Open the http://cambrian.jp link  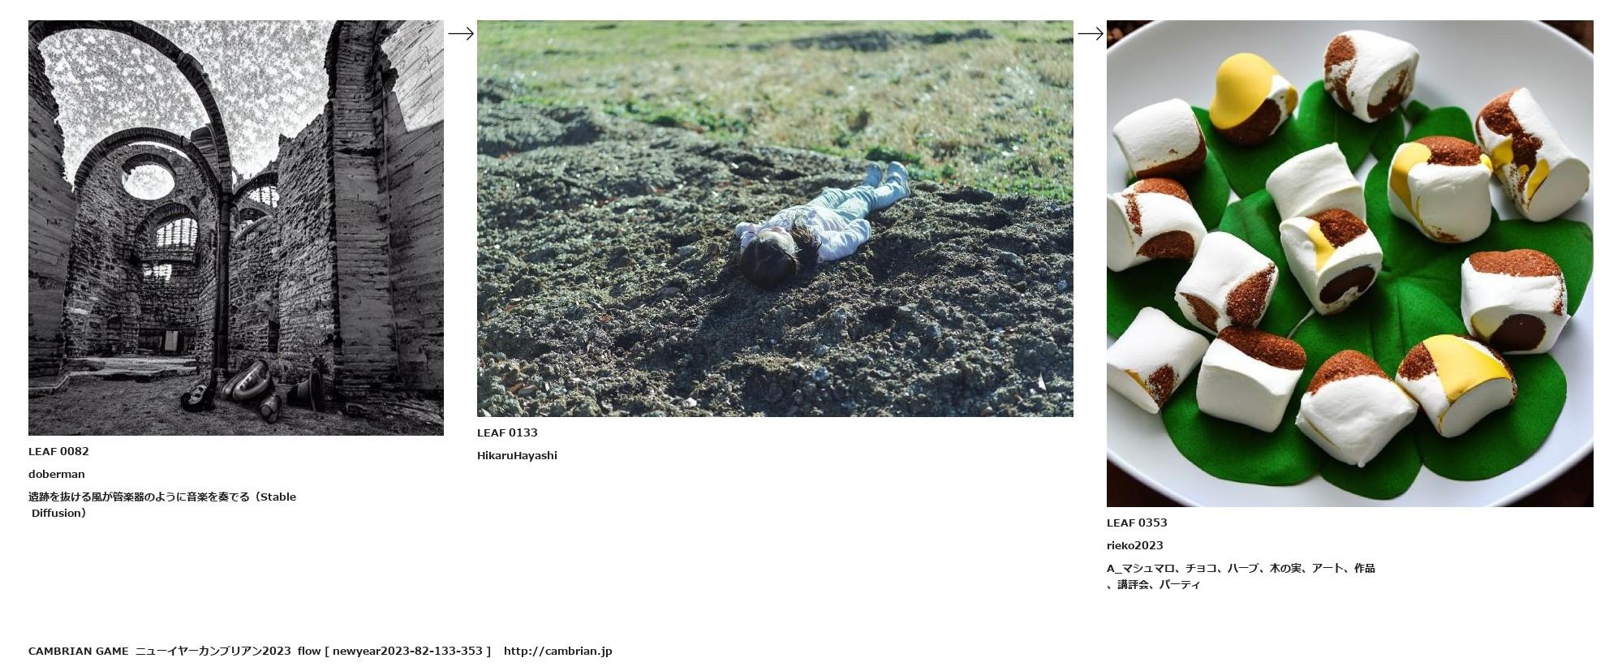557,651
